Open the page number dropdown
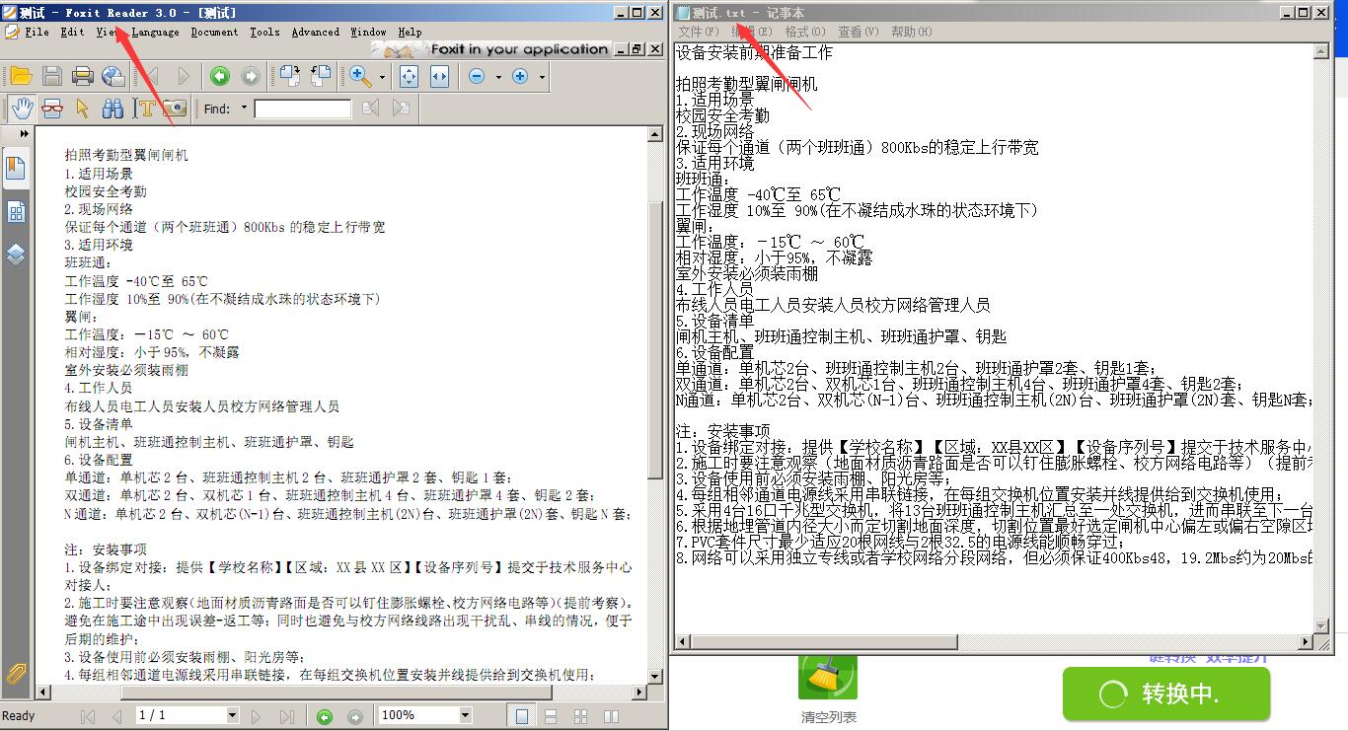The image size is (1348, 731). tap(233, 715)
